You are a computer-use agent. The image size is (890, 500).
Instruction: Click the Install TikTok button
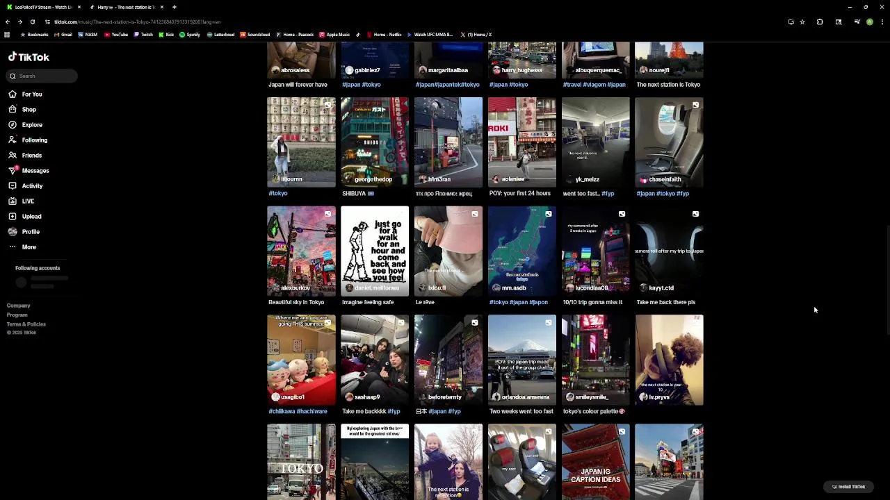pos(848,487)
